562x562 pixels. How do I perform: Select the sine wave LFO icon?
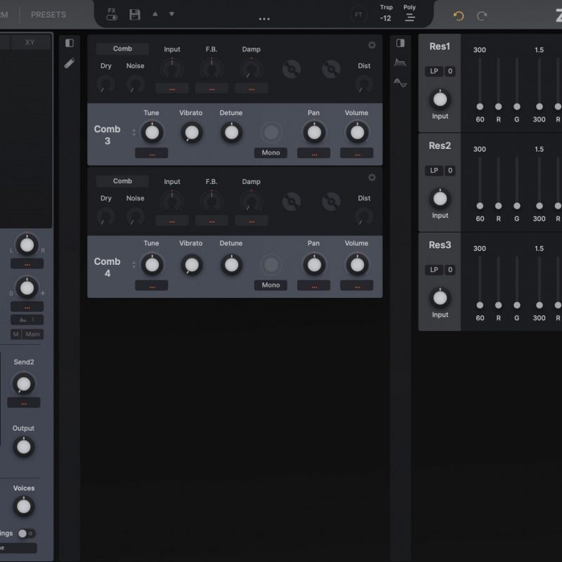tap(400, 83)
